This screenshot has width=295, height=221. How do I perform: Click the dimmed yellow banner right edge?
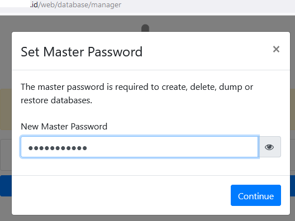293,109
